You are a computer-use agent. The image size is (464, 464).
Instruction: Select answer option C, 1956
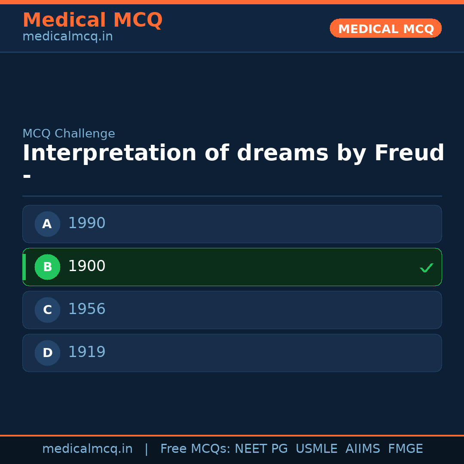click(x=232, y=310)
